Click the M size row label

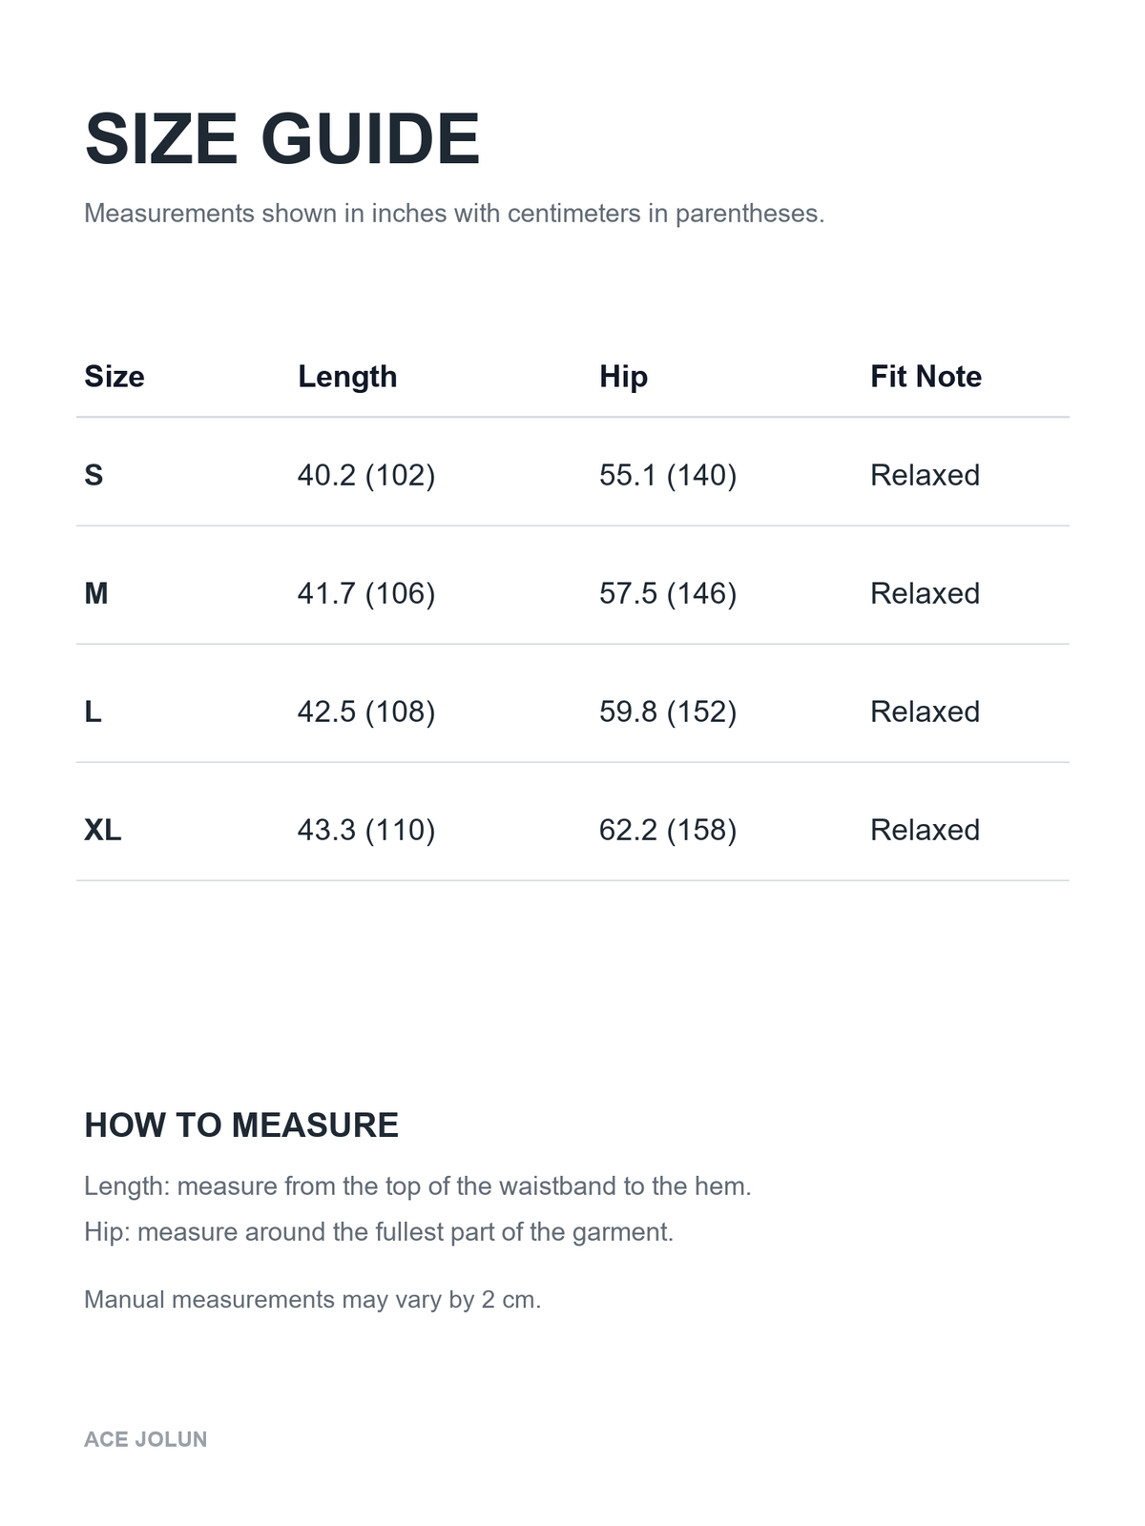96,593
